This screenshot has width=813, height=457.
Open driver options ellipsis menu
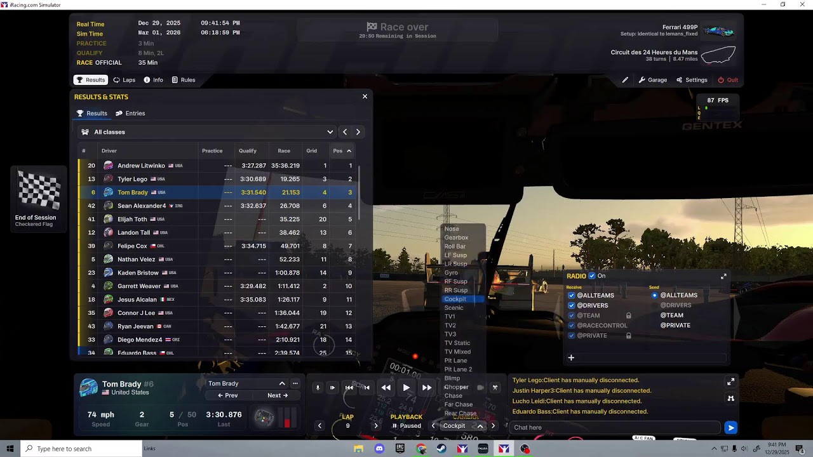pyautogui.click(x=295, y=383)
